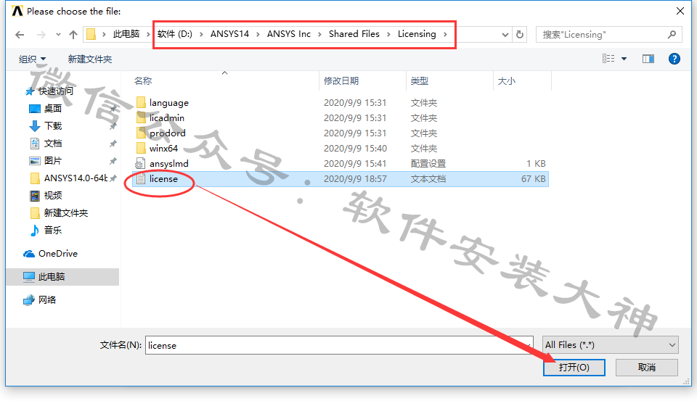Viewport: 697px width, 414px height.
Task: Change view layout icon
Action: [608, 59]
